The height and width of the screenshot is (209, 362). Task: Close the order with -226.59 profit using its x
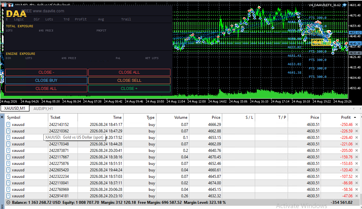(x=357, y=131)
